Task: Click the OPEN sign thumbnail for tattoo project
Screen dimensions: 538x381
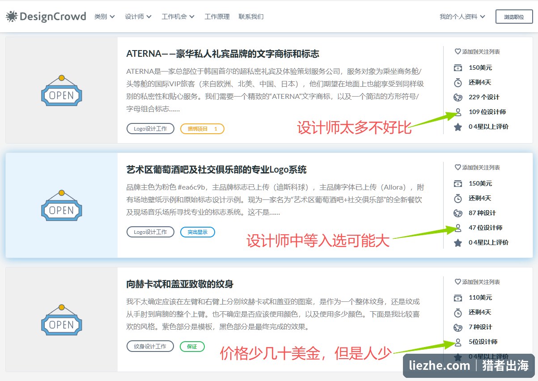Action: pos(61,320)
